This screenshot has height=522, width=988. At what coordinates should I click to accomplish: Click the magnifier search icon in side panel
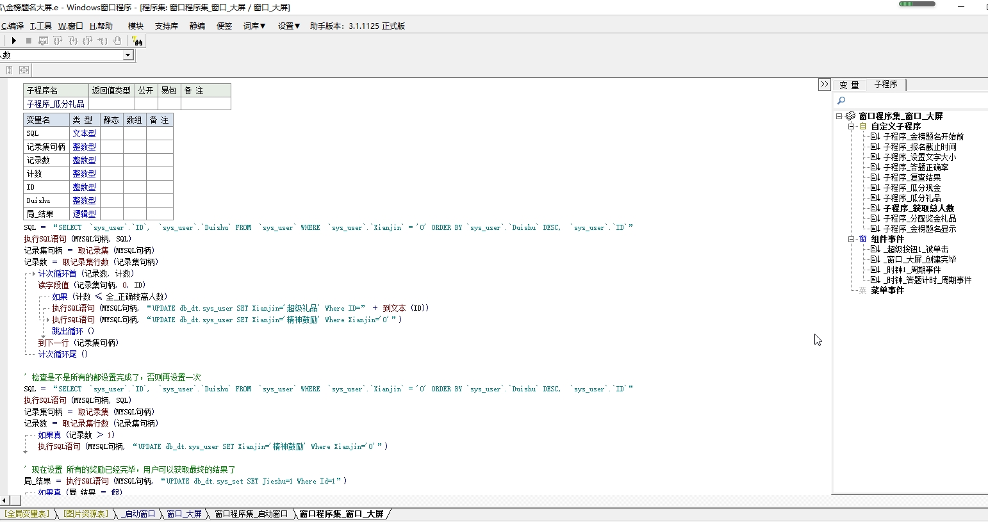coord(841,101)
